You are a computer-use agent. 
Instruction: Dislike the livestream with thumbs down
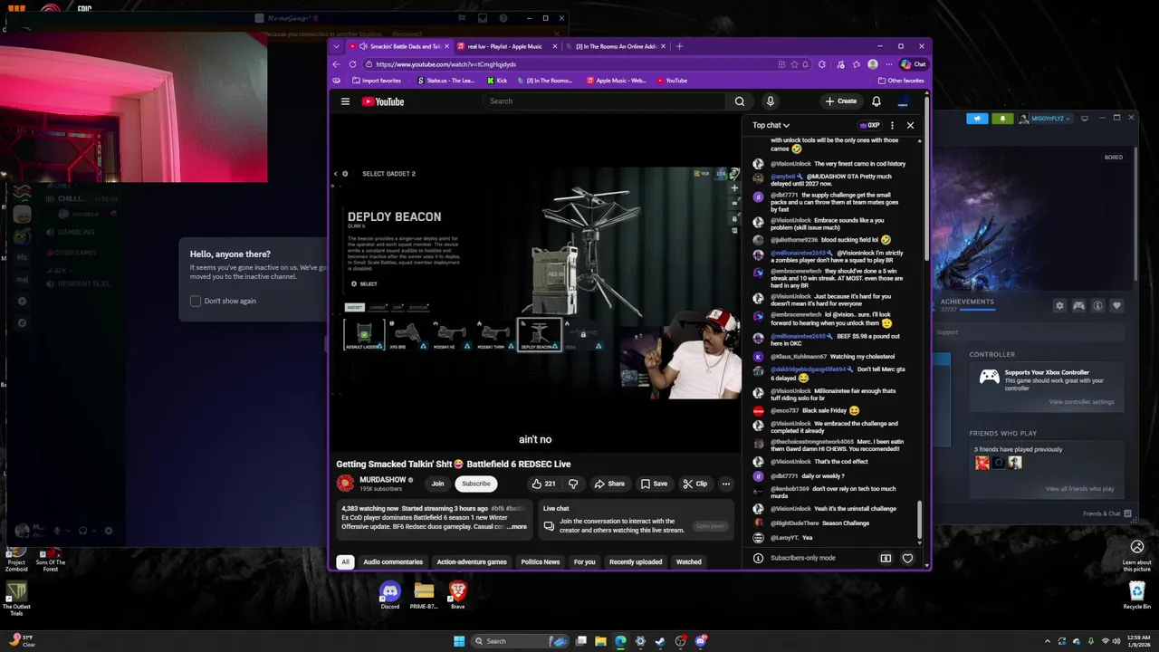click(x=572, y=484)
